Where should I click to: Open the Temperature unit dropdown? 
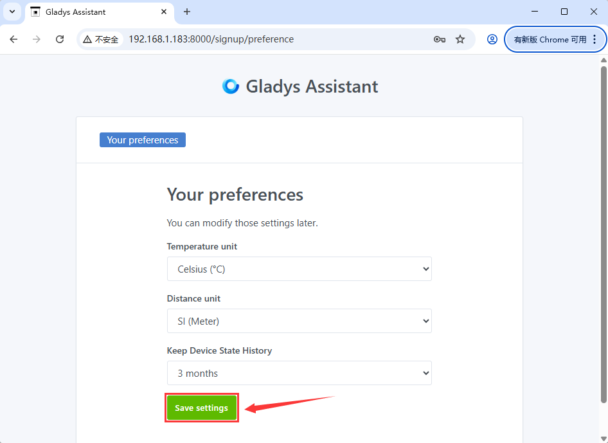point(300,269)
